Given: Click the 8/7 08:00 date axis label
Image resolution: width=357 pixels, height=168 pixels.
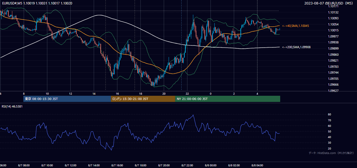Looking at the screenshot, I should pyautogui.click(x=23, y=165).
